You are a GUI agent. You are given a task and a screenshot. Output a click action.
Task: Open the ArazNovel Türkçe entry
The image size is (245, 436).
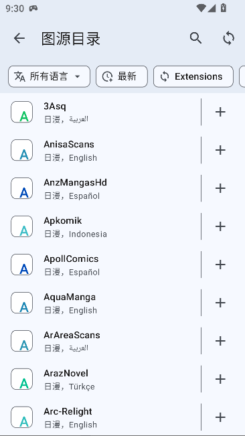(100, 379)
